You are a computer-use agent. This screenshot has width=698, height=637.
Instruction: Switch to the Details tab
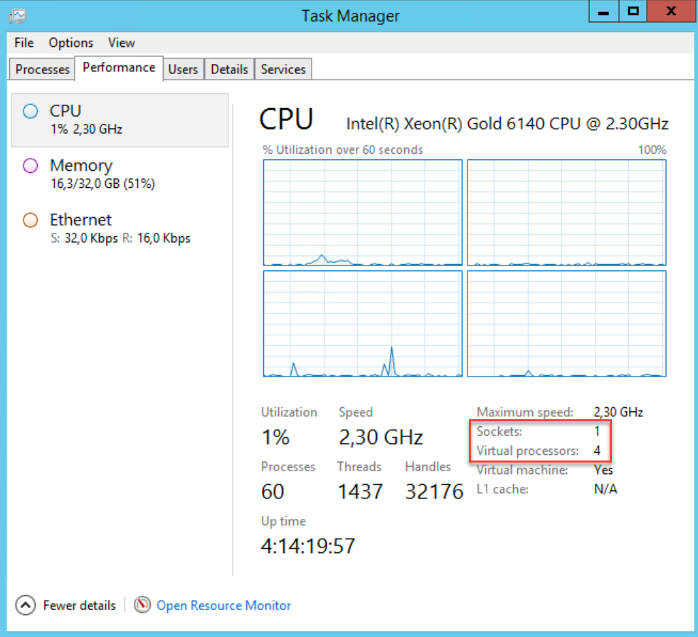point(229,69)
